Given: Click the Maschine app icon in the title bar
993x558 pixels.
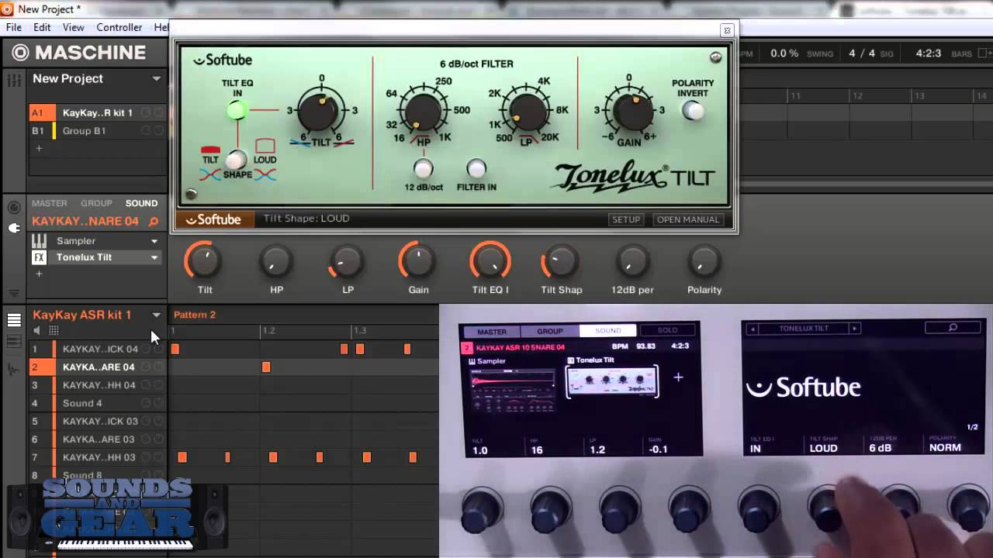Looking at the screenshot, I should click(x=7, y=9).
